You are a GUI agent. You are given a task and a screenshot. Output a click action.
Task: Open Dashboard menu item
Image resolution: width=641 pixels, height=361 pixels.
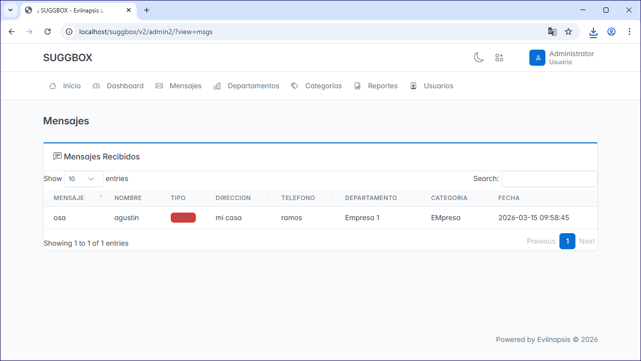click(x=118, y=86)
